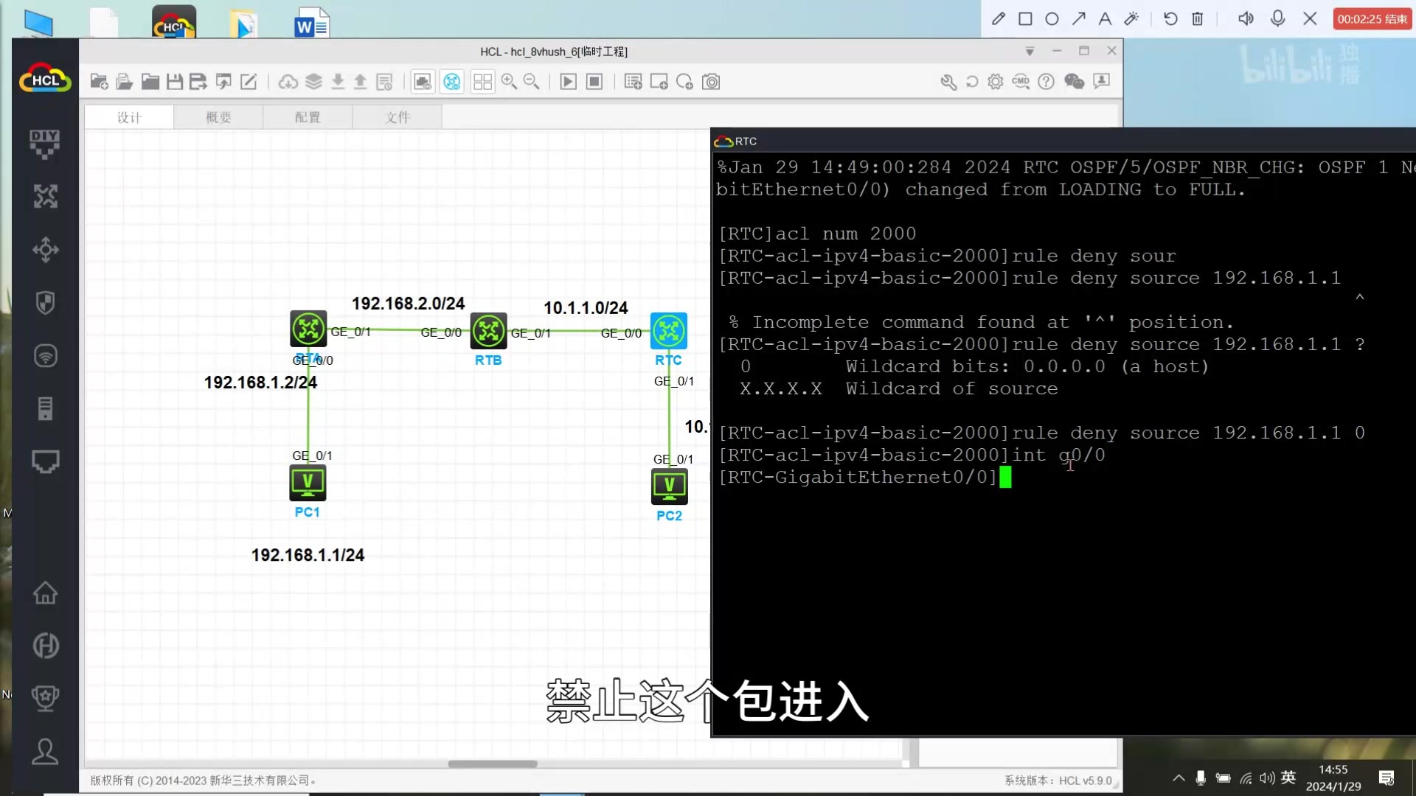Toggle the device label display button

coord(452,82)
